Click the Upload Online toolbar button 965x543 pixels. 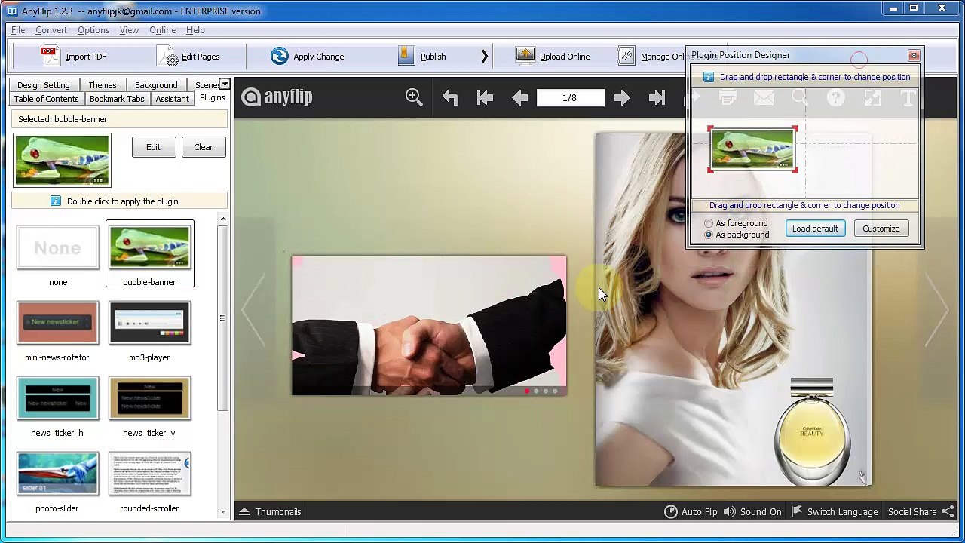(x=553, y=57)
